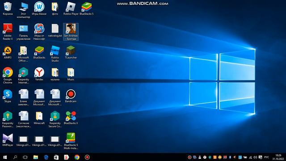The width and height of the screenshot is (286, 161).
Task: Select the Minecraft folder icon
Action: click(x=39, y=118)
